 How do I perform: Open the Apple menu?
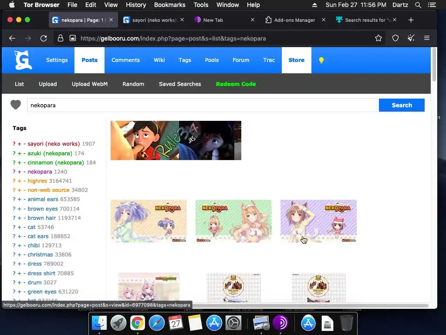point(12,4)
